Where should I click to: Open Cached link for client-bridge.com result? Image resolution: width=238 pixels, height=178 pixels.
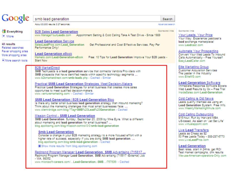123,110
